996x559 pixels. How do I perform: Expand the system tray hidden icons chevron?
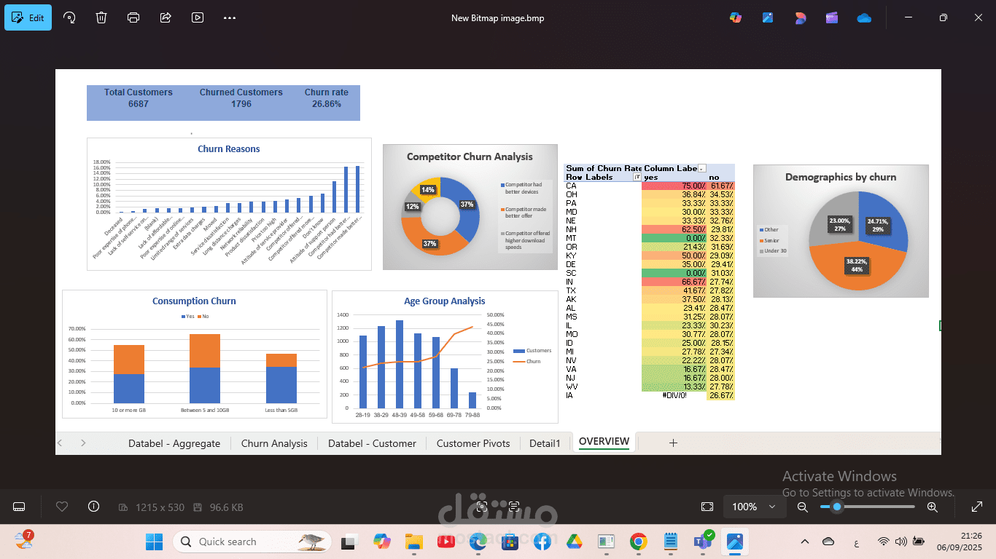[805, 542]
